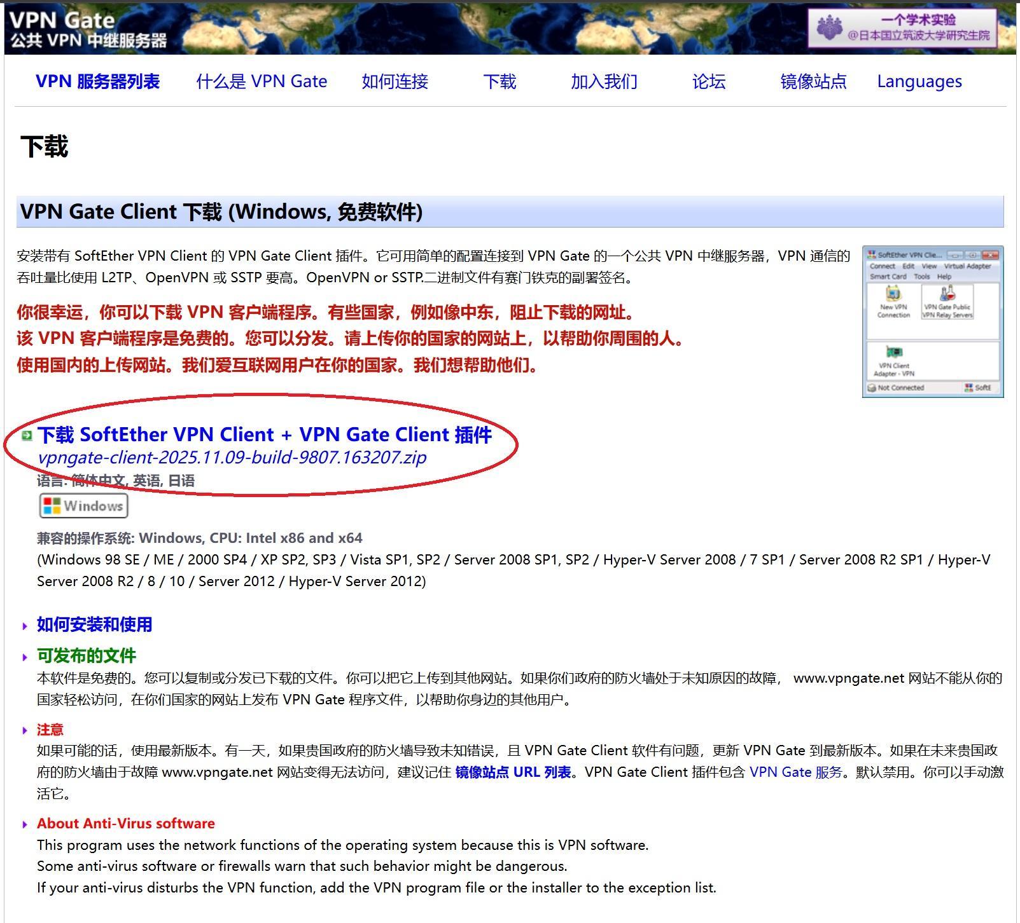The height and width of the screenshot is (923, 1020).
Task: Click the VPN Gate site logo
Action: tap(88, 29)
